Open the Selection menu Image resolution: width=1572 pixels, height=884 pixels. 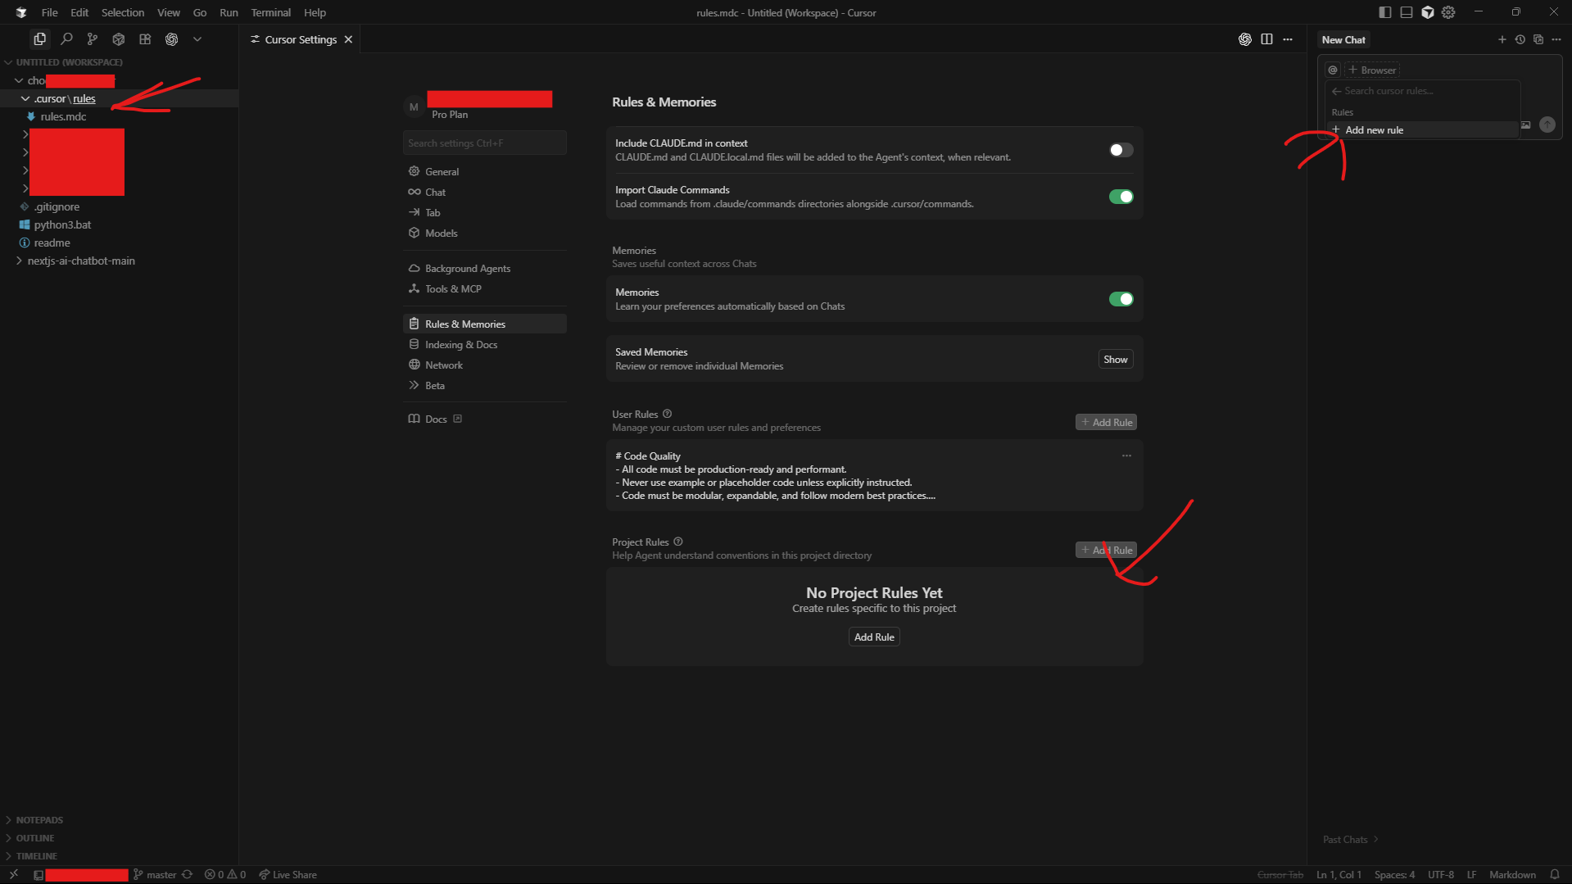coord(123,12)
